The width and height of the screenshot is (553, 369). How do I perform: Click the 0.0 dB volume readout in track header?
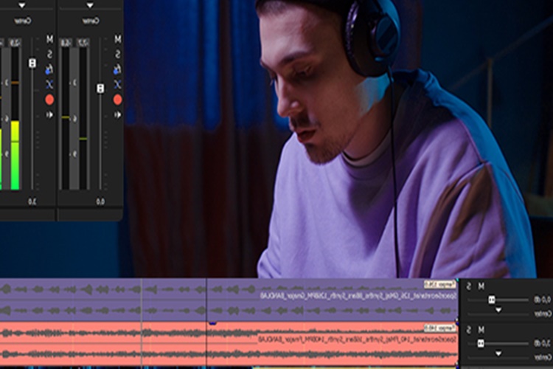pyautogui.click(x=543, y=300)
